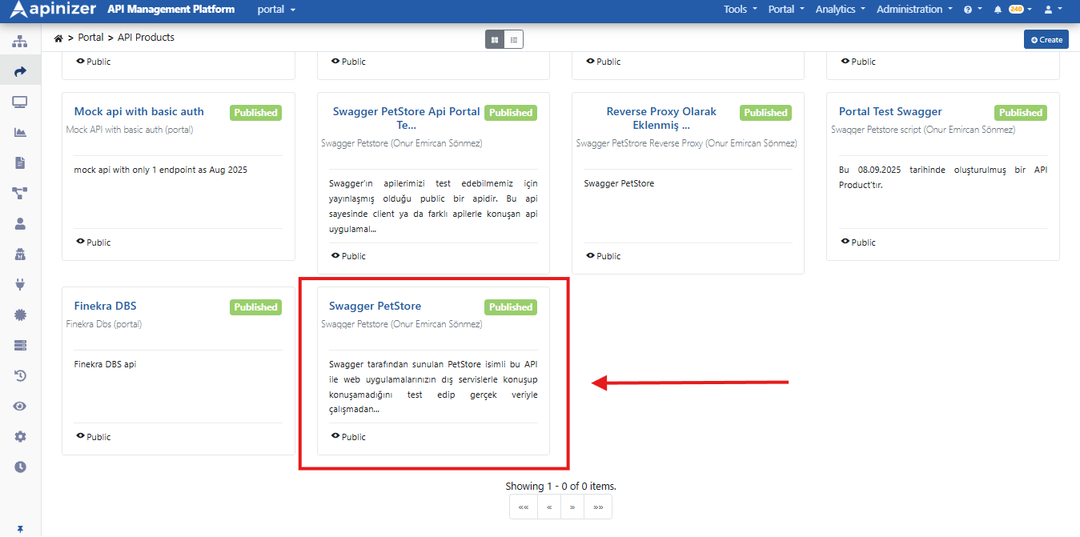Click Public eye label on Reverse Proxy card
The height and width of the screenshot is (537, 1080).
coord(603,255)
